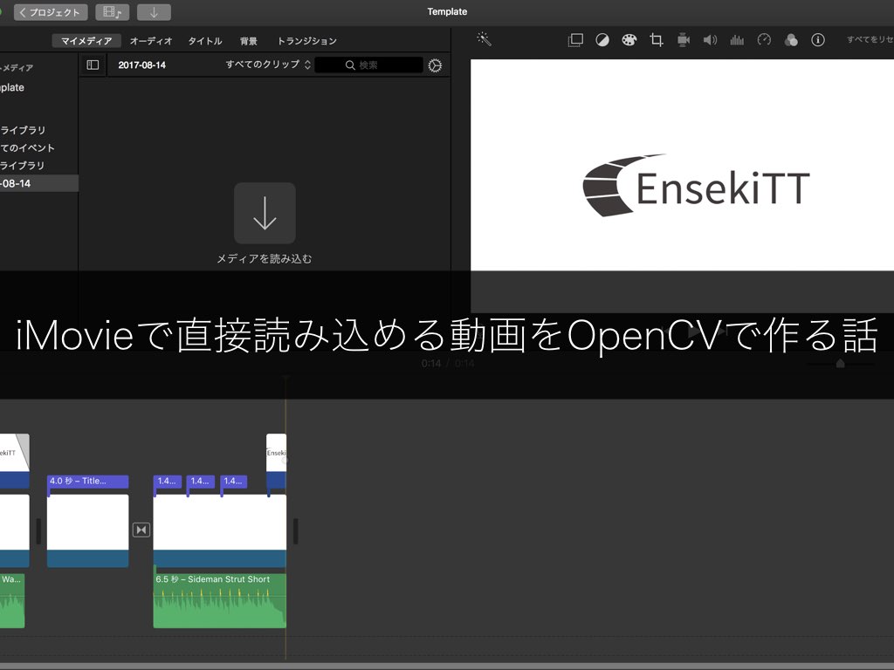Open the 背景 tab
Viewport: 894px width, 670px height.
[248, 41]
